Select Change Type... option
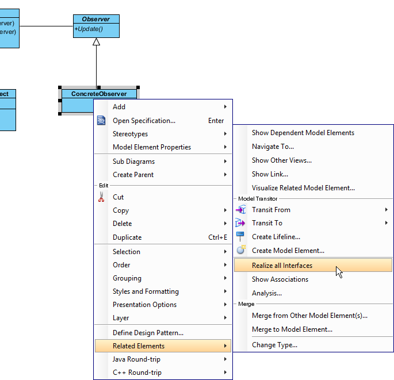The height and width of the screenshot is (380, 394). tap(313, 345)
